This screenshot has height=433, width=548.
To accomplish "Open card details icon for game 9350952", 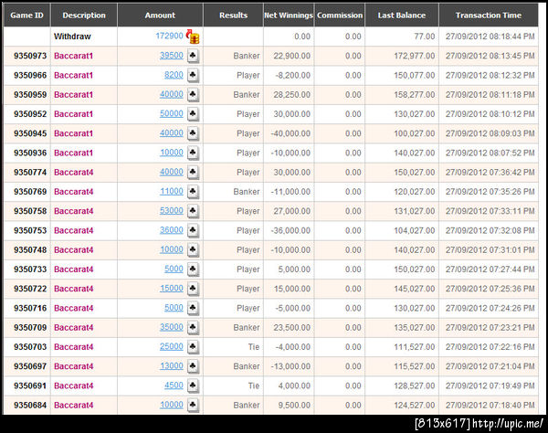I will 194,114.
